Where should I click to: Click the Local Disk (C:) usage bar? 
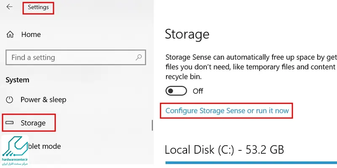[x=251, y=163]
